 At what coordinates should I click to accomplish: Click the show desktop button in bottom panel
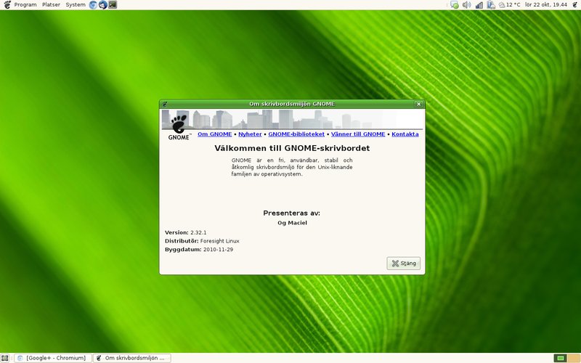pos(5,358)
